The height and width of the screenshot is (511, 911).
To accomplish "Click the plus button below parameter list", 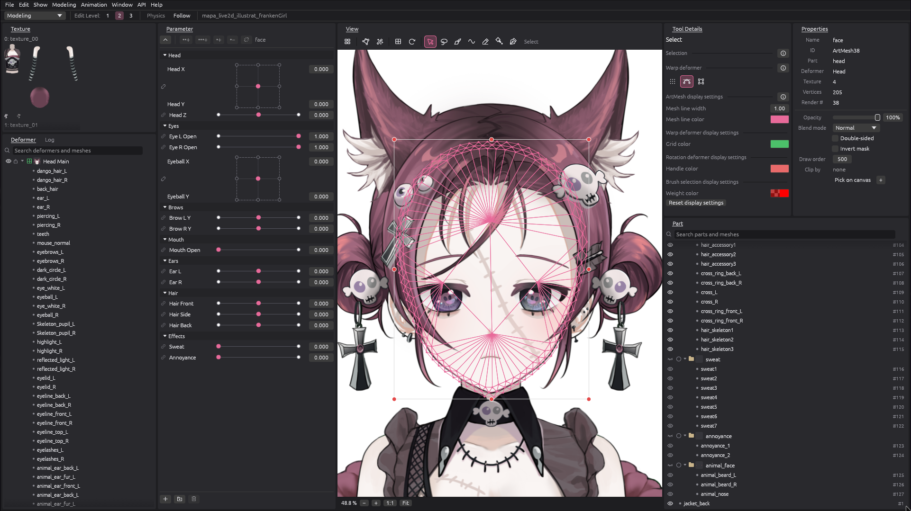I will click(165, 499).
